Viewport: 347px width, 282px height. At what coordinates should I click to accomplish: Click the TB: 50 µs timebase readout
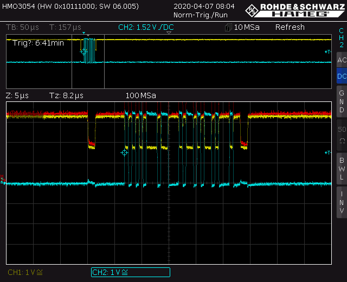22,27
